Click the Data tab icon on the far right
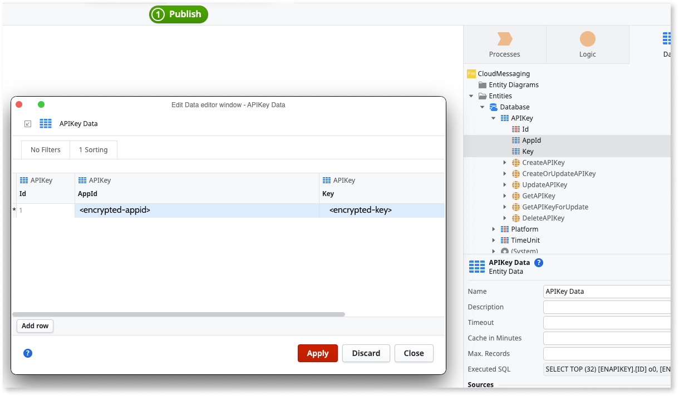The width and height of the screenshot is (679, 396). tap(667, 38)
